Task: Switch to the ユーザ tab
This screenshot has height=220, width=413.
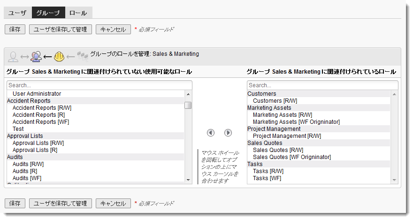Action: tap(18, 13)
